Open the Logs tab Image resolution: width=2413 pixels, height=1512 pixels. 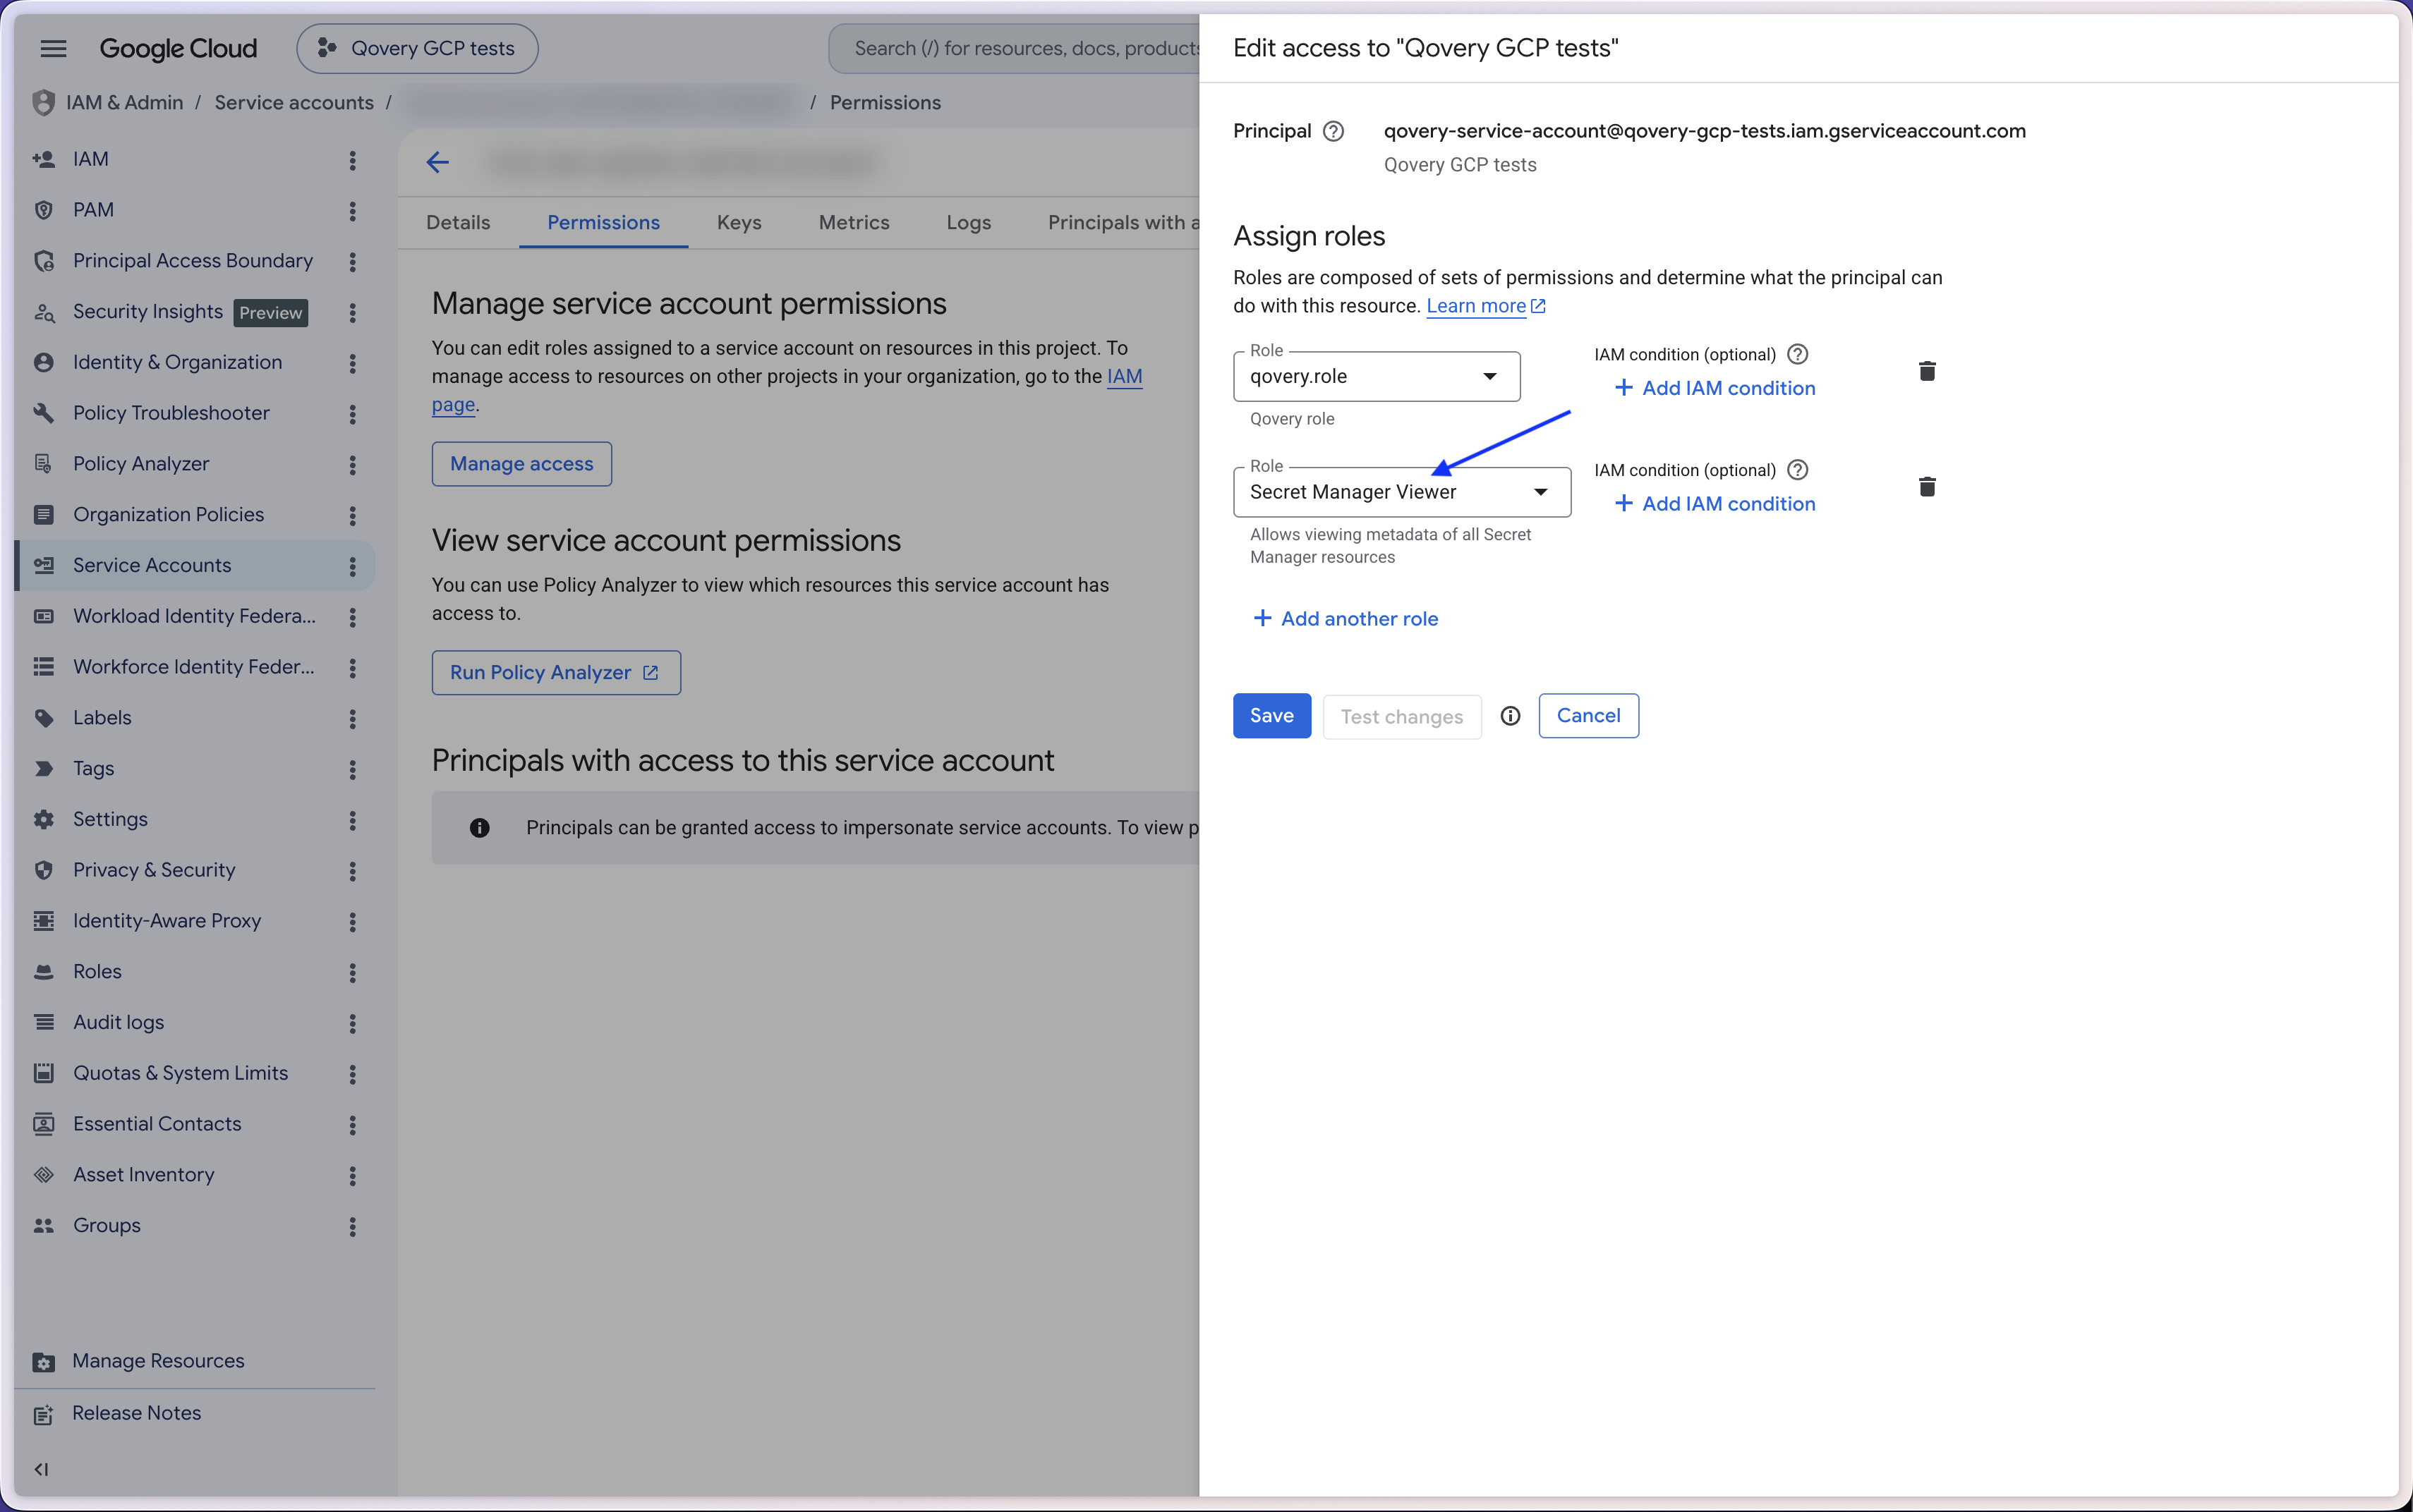point(969,222)
